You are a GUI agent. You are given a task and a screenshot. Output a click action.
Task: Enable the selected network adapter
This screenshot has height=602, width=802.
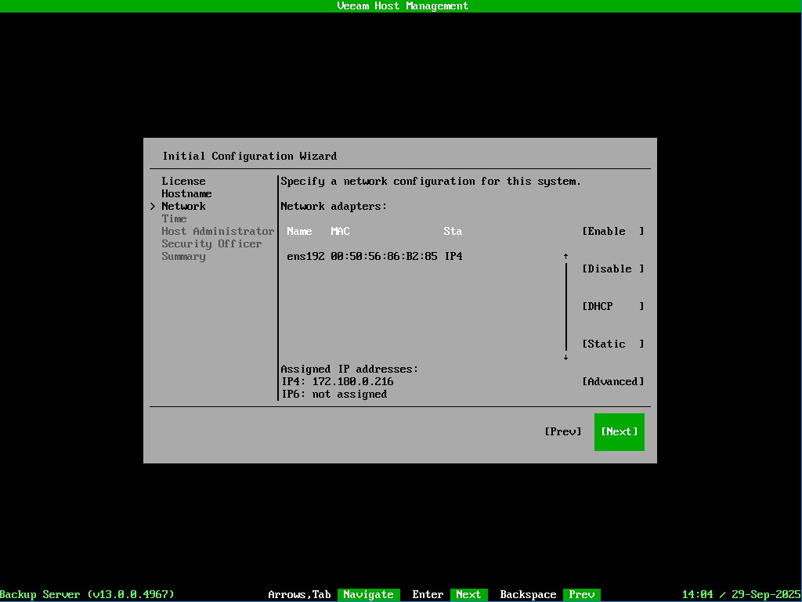click(612, 232)
